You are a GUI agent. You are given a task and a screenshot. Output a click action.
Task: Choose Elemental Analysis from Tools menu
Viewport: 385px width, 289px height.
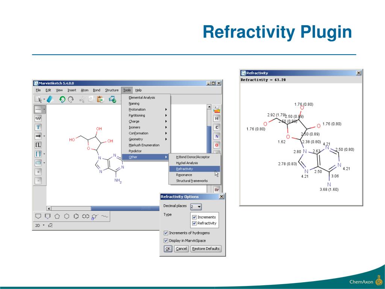click(x=146, y=97)
